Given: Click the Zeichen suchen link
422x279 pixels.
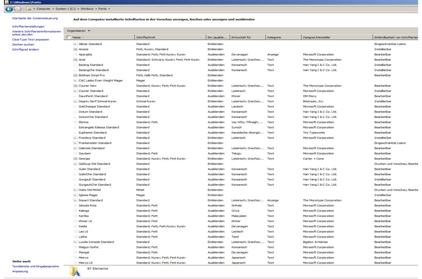Looking at the screenshot, I should [23, 45].
